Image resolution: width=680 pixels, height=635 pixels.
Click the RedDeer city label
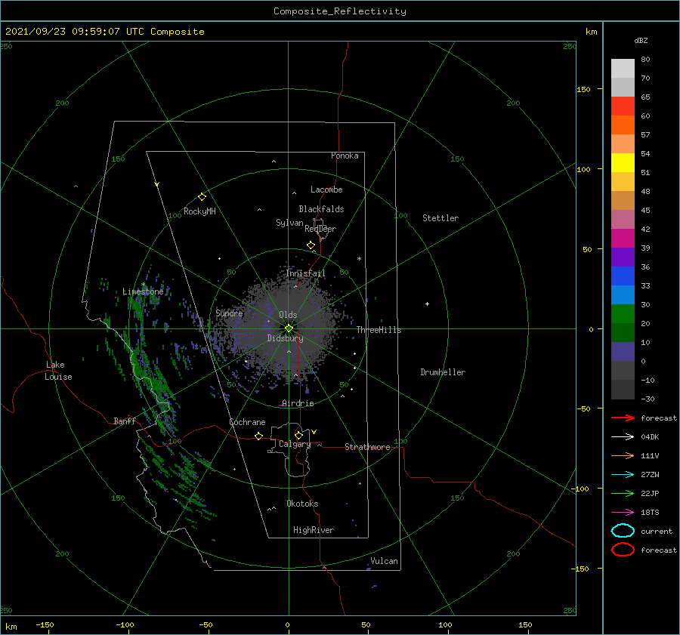(320, 229)
